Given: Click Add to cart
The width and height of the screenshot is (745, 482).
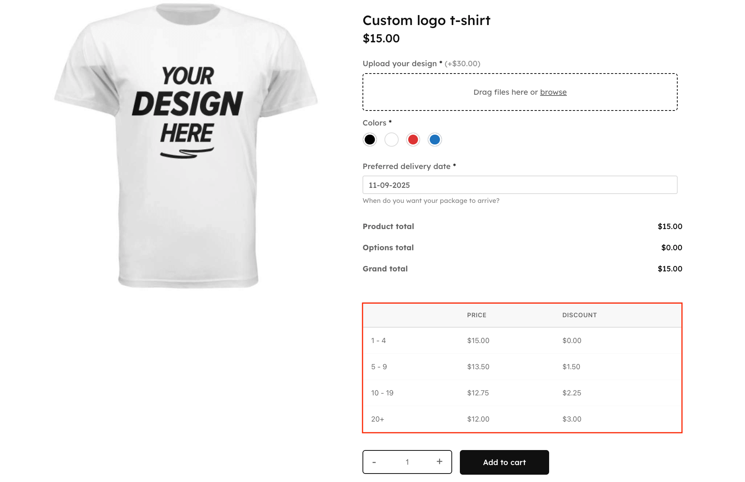Looking at the screenshot, I should tap(504, 462).
